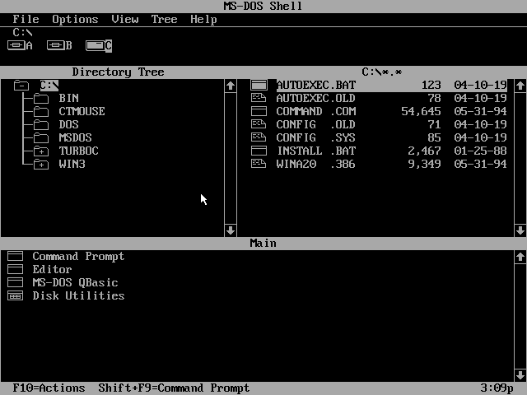The height and width of the screenshot is (395, 527).
Task: Select hard drive C icon
Action: tap(99, 45)
